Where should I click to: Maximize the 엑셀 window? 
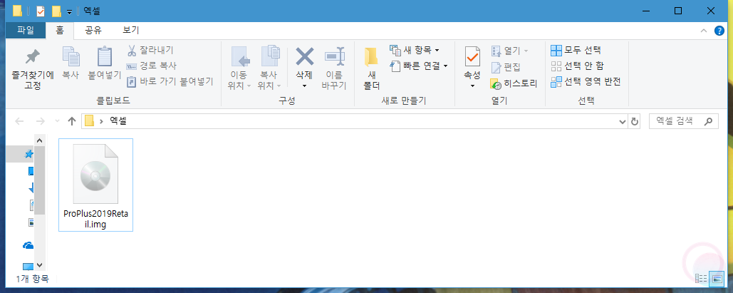pos(678,11)
